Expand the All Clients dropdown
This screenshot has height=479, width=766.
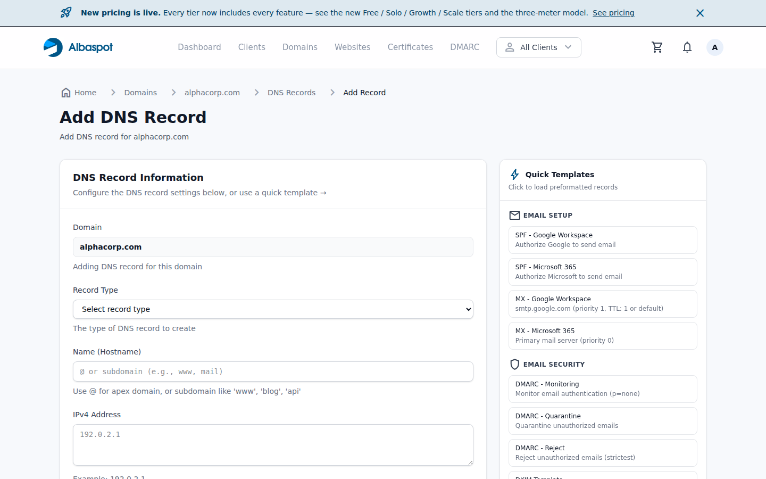pos(539,47)
